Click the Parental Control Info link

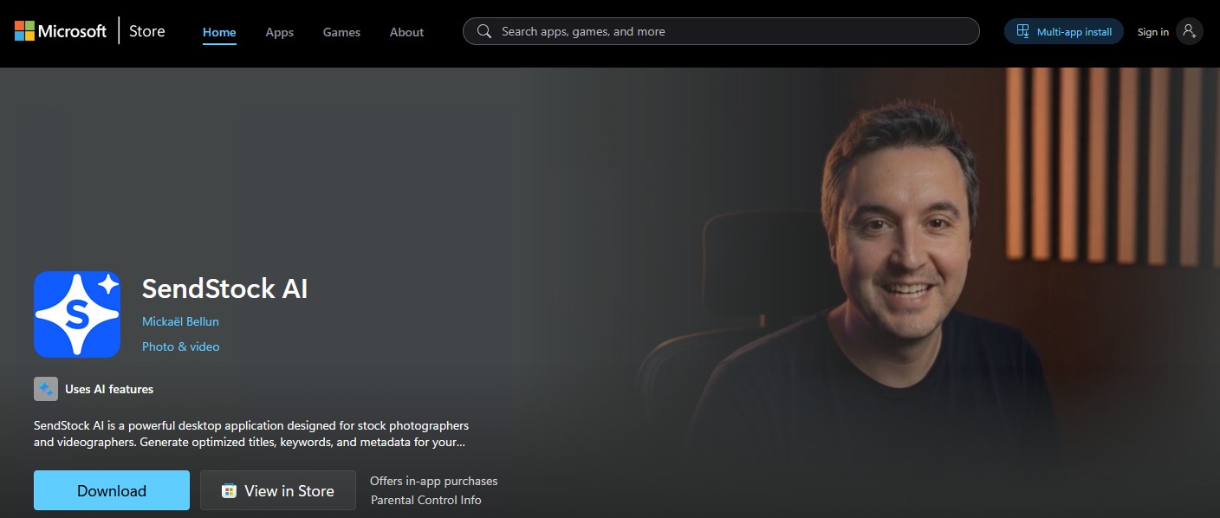coord(426,500)
